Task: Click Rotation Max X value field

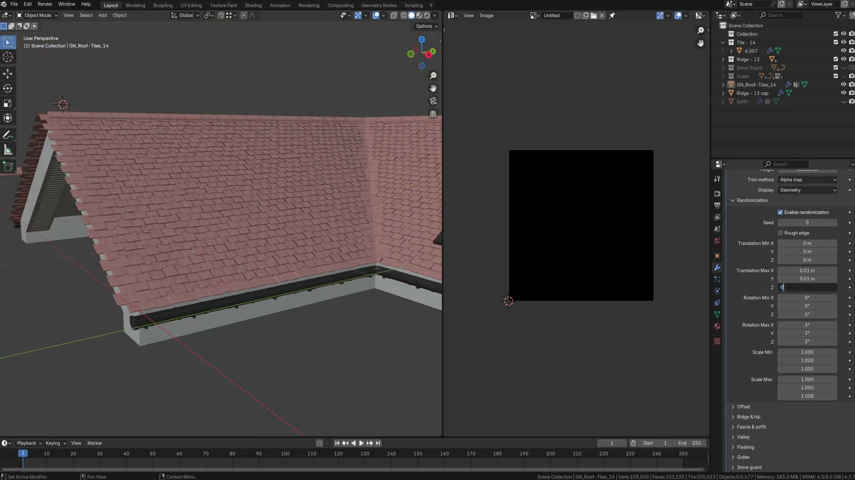Action: tap(807, 325)
